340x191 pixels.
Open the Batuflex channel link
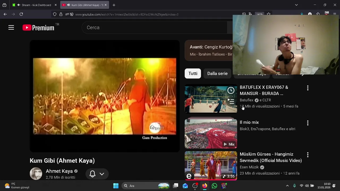[x=246, y=100]
